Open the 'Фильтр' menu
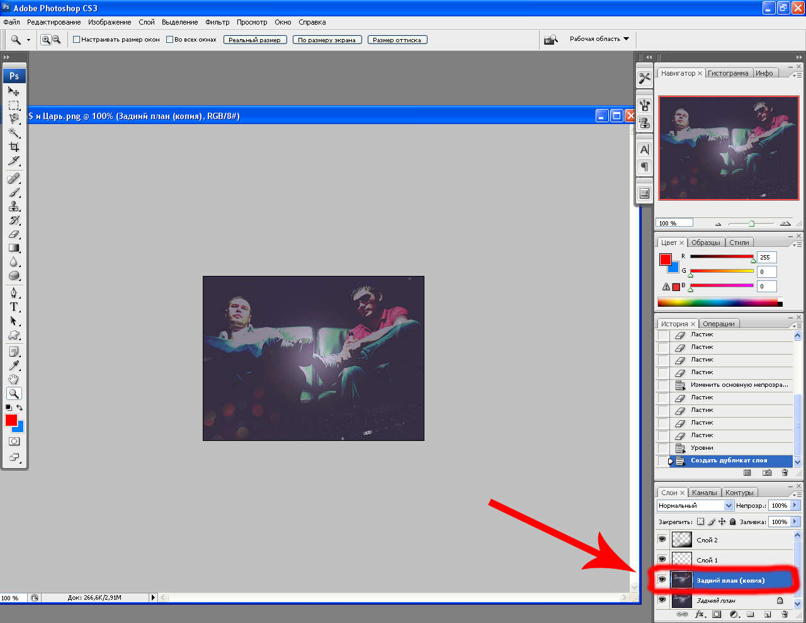The height and width of the screenshot is (623, 806). [217, 22]
